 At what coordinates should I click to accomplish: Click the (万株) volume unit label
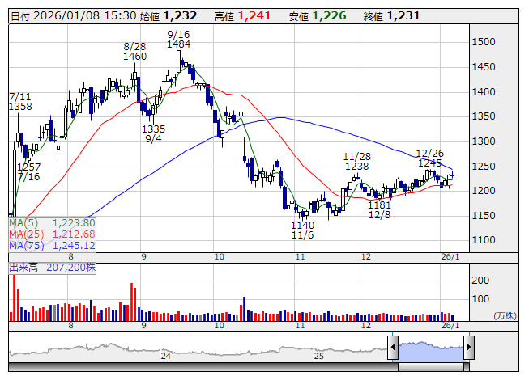505,315
